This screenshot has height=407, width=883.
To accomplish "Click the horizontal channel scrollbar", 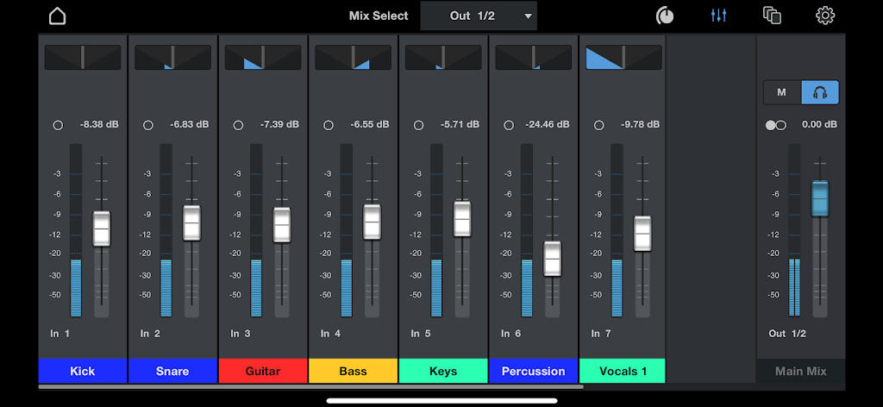I will coord(310,387).
